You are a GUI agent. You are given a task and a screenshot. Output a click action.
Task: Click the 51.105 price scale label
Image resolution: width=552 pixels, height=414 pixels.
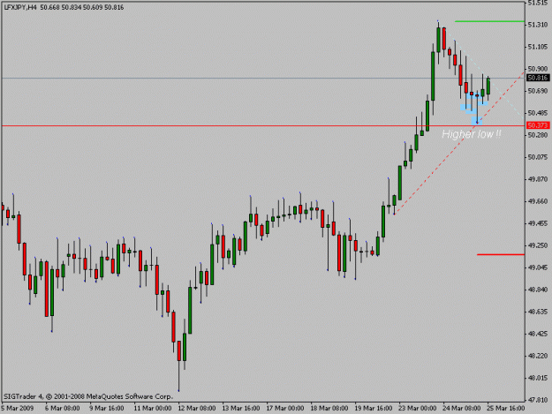(538, 47)
